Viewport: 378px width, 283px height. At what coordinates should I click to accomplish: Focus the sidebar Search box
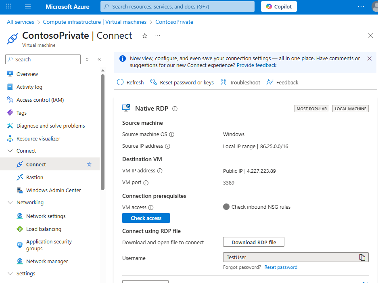(x=43, y=59)
